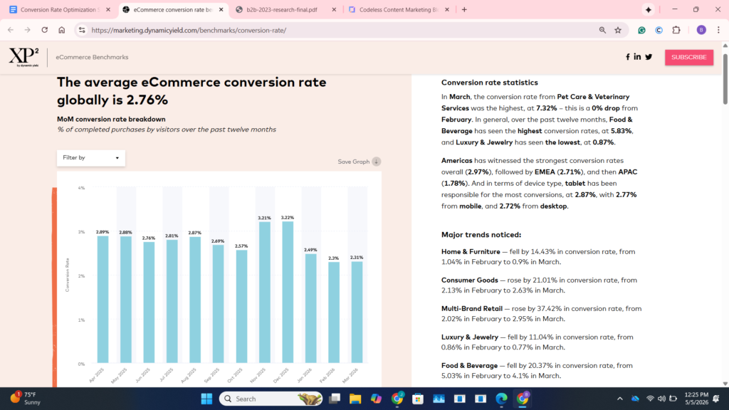Click the Oct 2025 bar showing 2.57%

241,306
